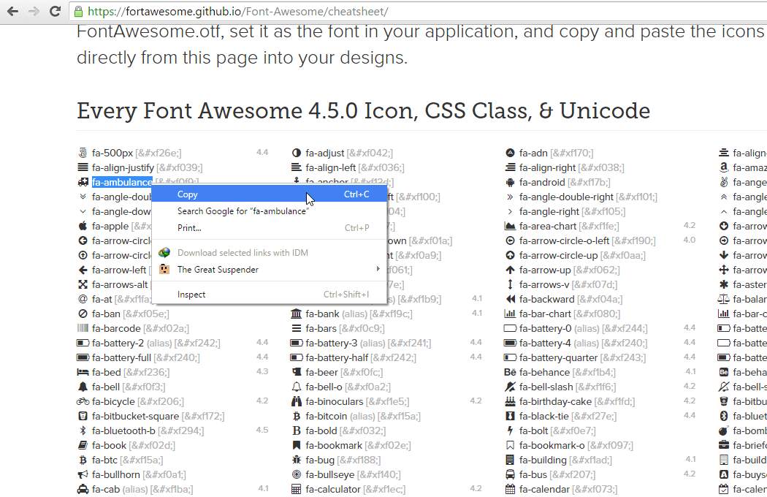Select the fa-bug icon glyph
Viewport: 767px width, 497px height.
(296, 460)
